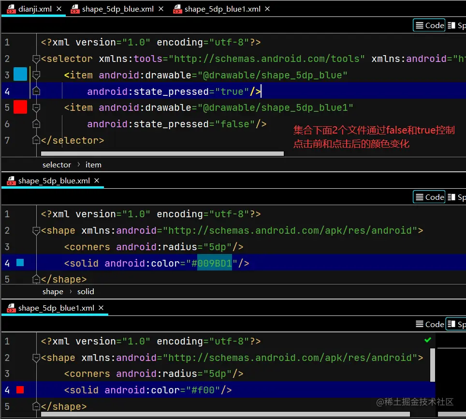This screenshot has width=466, height=419.
Task: Click green checkmark inspection indicator
Action: 428,340
